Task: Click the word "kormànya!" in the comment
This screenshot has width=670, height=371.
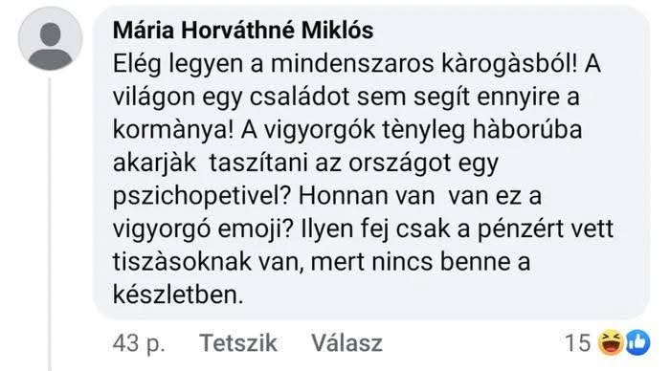Action: click(173, 131)
